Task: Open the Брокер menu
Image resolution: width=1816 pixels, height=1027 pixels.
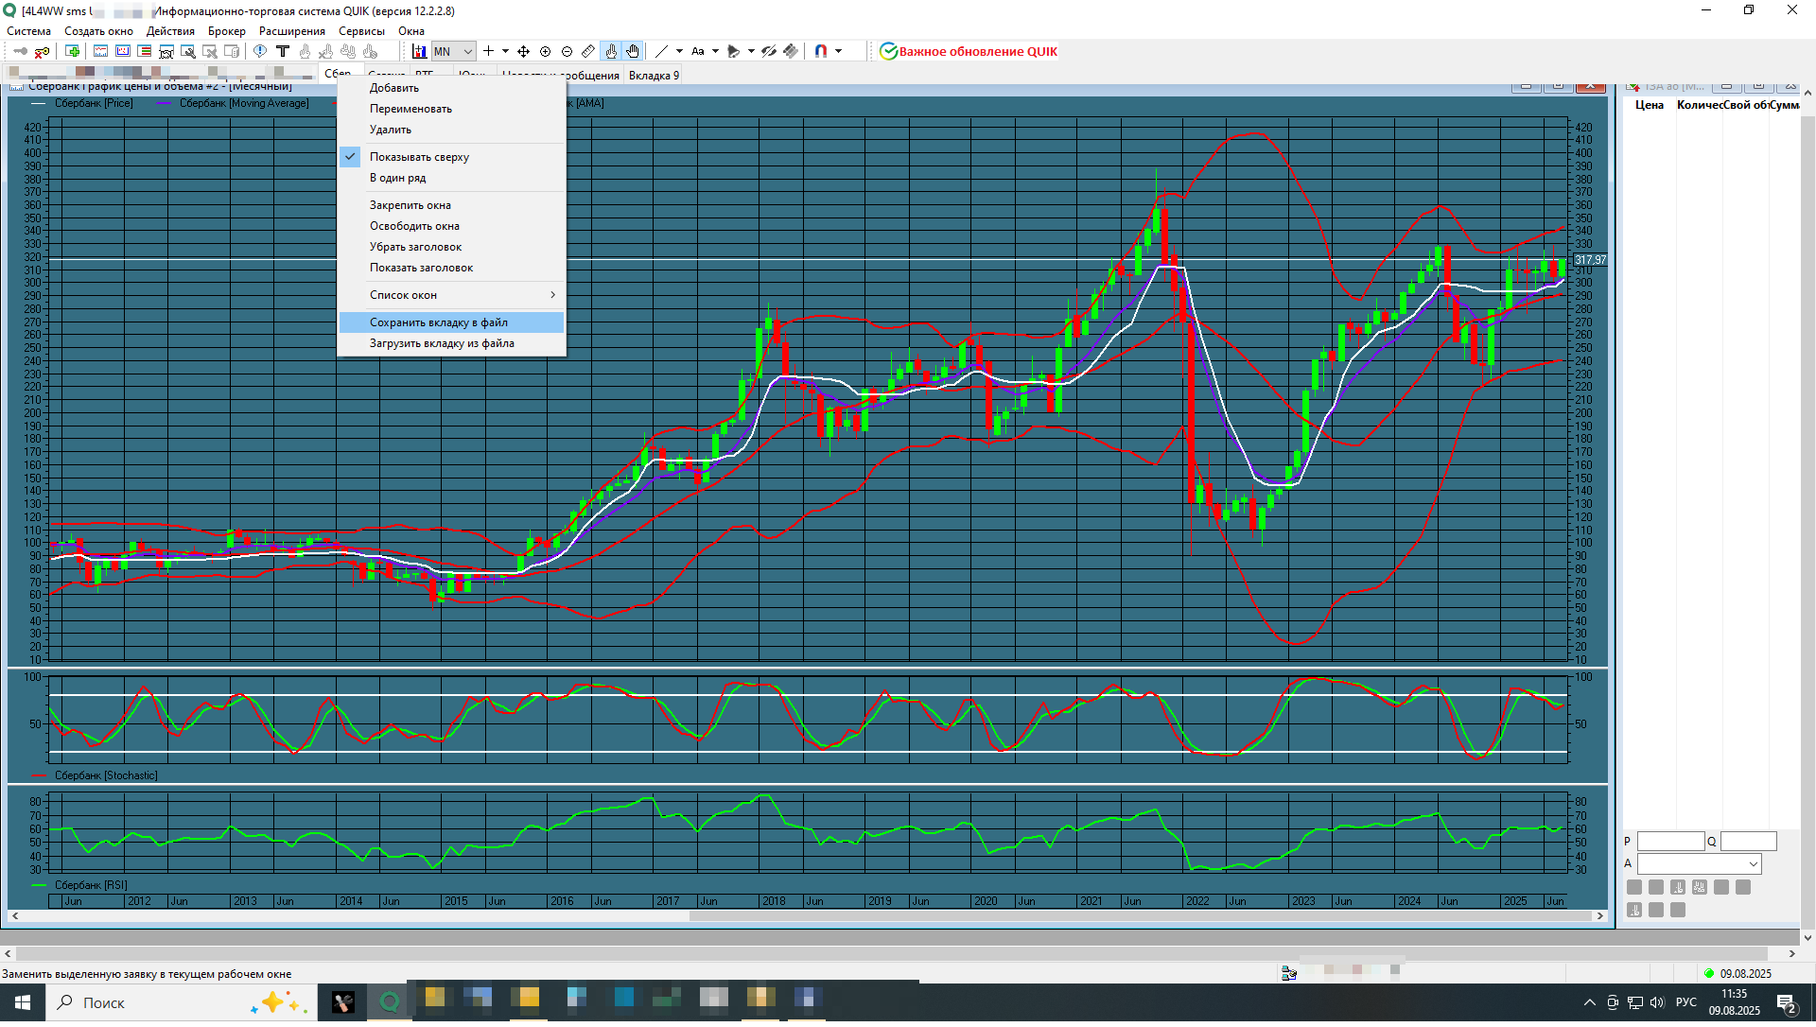Action: coord(226,31)
